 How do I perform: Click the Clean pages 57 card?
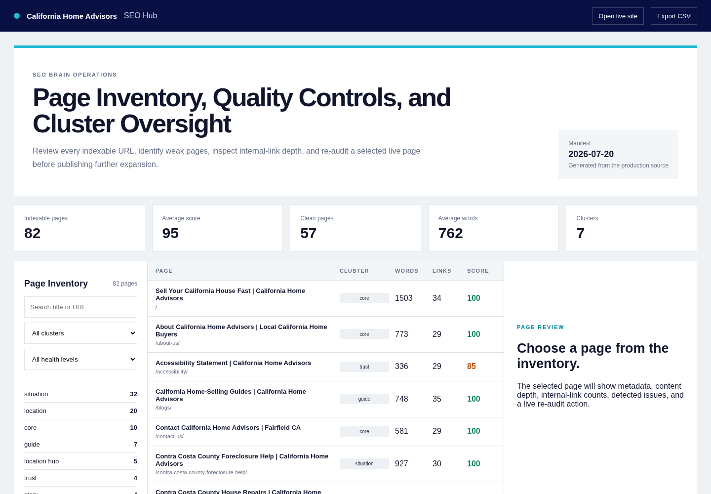pos(355,228)
